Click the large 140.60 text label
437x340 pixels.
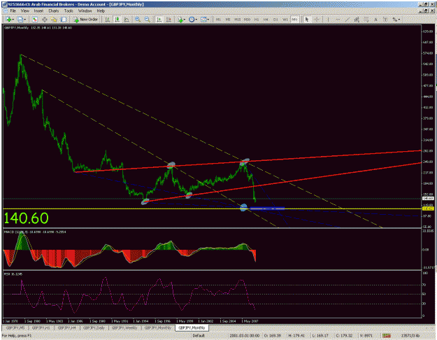(26, 218)
